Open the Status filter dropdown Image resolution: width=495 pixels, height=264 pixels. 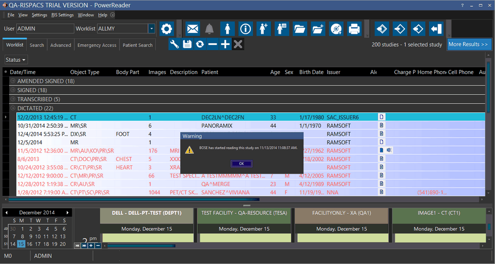(16, 60)
